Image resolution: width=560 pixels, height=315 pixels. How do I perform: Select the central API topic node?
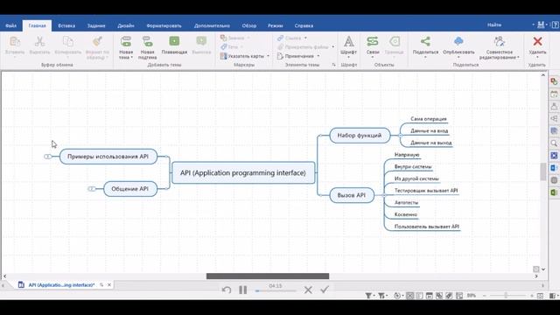coord(243,173)
